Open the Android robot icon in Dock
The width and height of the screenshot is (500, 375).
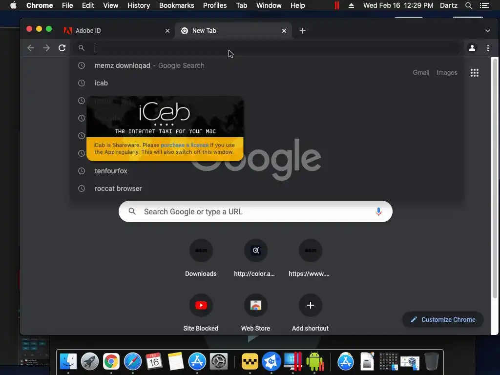(315, 362)
